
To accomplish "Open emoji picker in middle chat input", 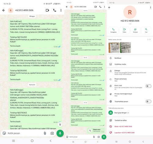I will 67,137.
